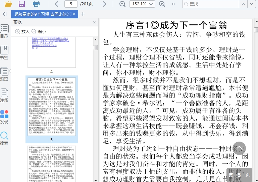Close the 超级富翁的9个习惯 document tab
The image size is (258, 182).
tap(74, 14)
